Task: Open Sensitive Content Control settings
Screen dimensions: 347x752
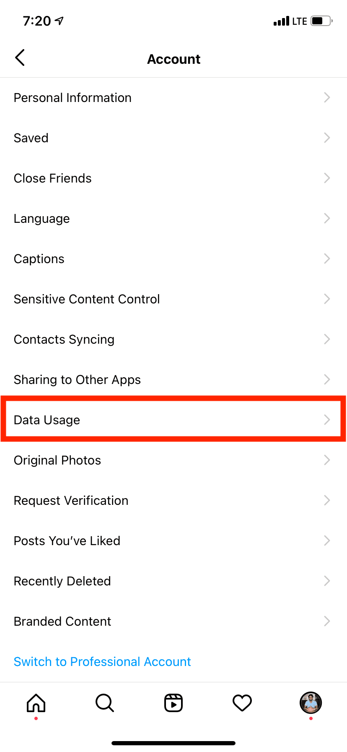Action: point(87,299)
